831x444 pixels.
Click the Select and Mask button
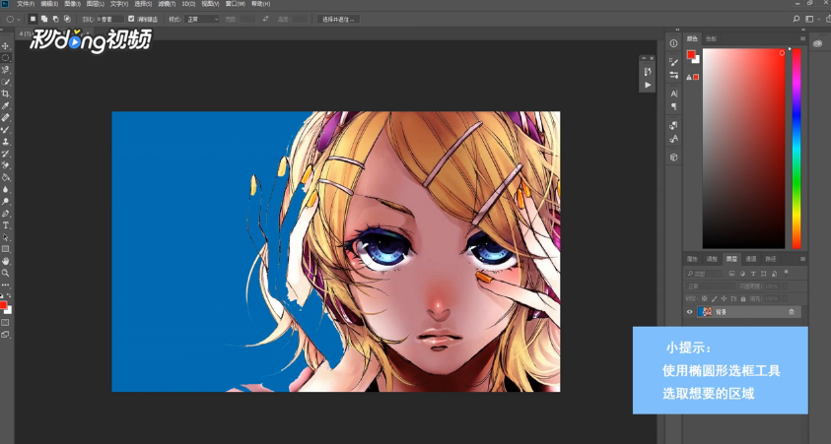point(339,19)
